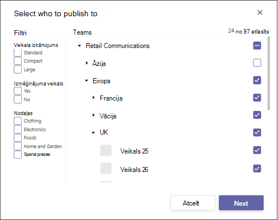Expand the Francija node arrow
The height and width of the screenshot is (220, 278).
coord(94,98)
